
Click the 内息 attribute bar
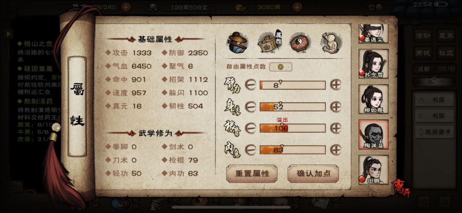point(293,150)
